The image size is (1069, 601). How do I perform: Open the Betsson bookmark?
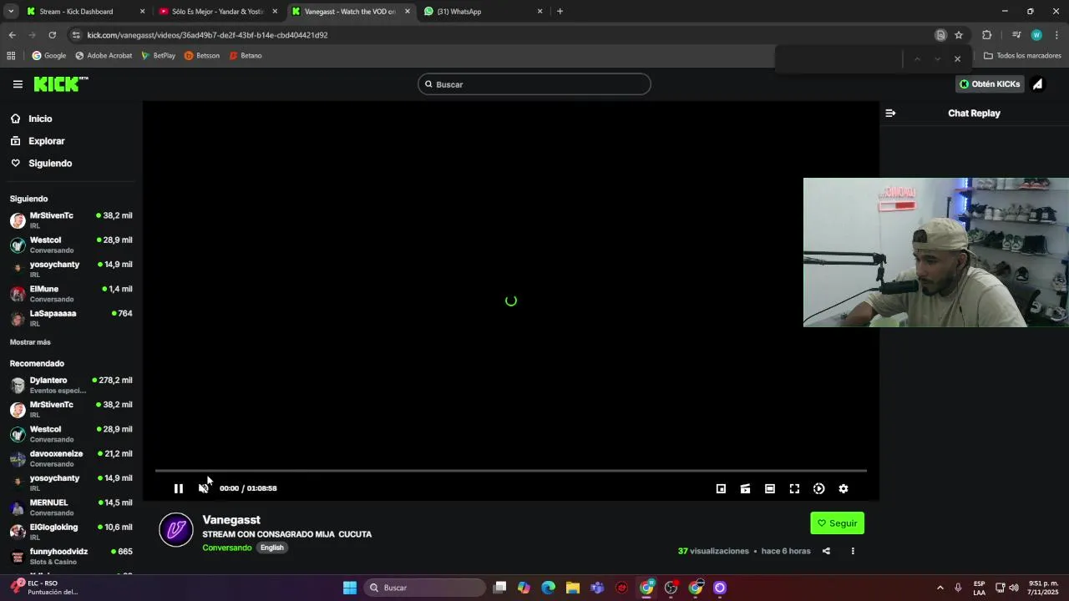pyautogui.click(x=202, y=56)
